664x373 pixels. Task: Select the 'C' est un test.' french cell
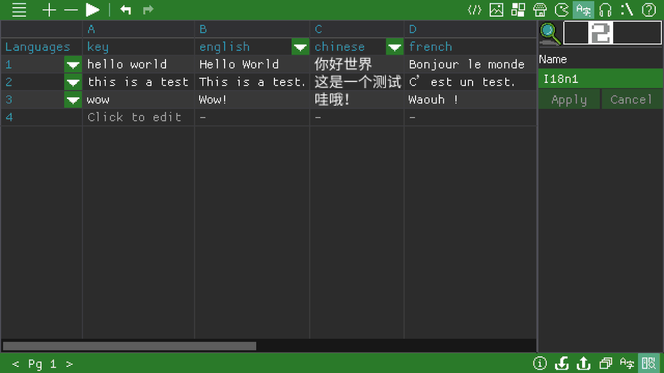pos(470,82)
